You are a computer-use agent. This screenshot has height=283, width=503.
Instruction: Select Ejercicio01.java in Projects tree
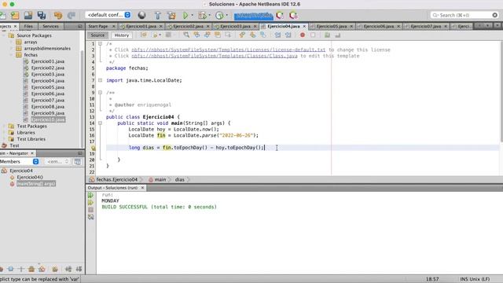tap(47, 61)
